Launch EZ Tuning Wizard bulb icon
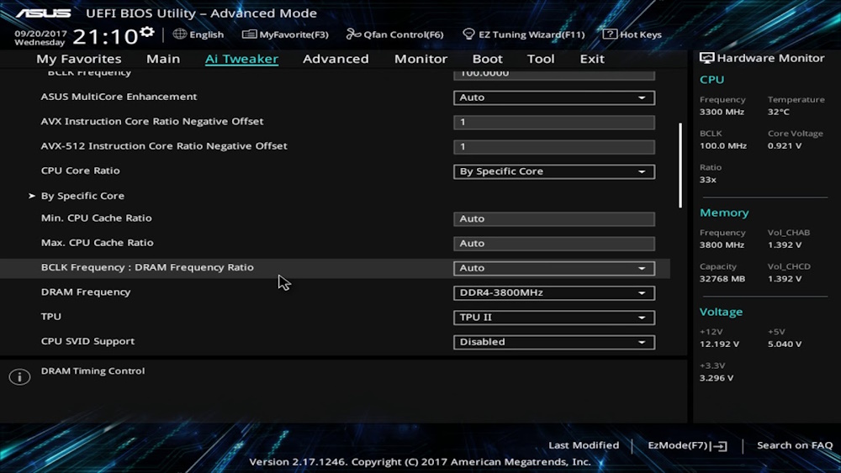Viewport: 841px width, 473px height. [468, 34]
